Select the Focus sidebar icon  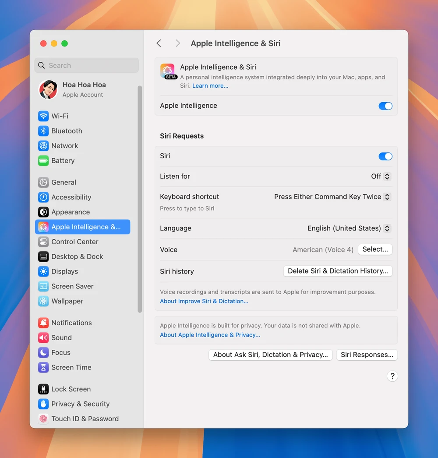coord(60,352)
